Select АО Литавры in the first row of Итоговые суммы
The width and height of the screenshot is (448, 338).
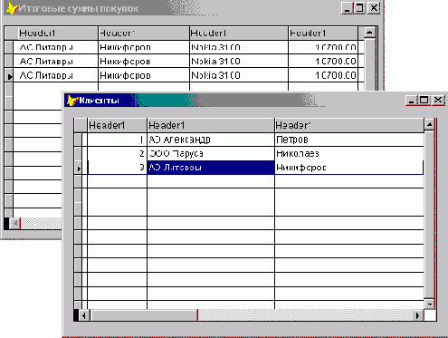coord(56,47)
